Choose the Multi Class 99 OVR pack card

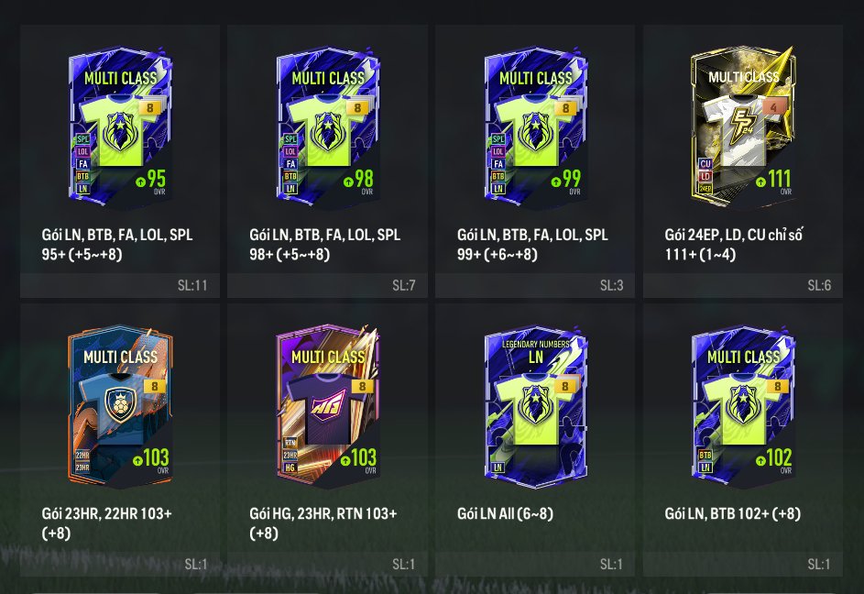pos(536,127)
